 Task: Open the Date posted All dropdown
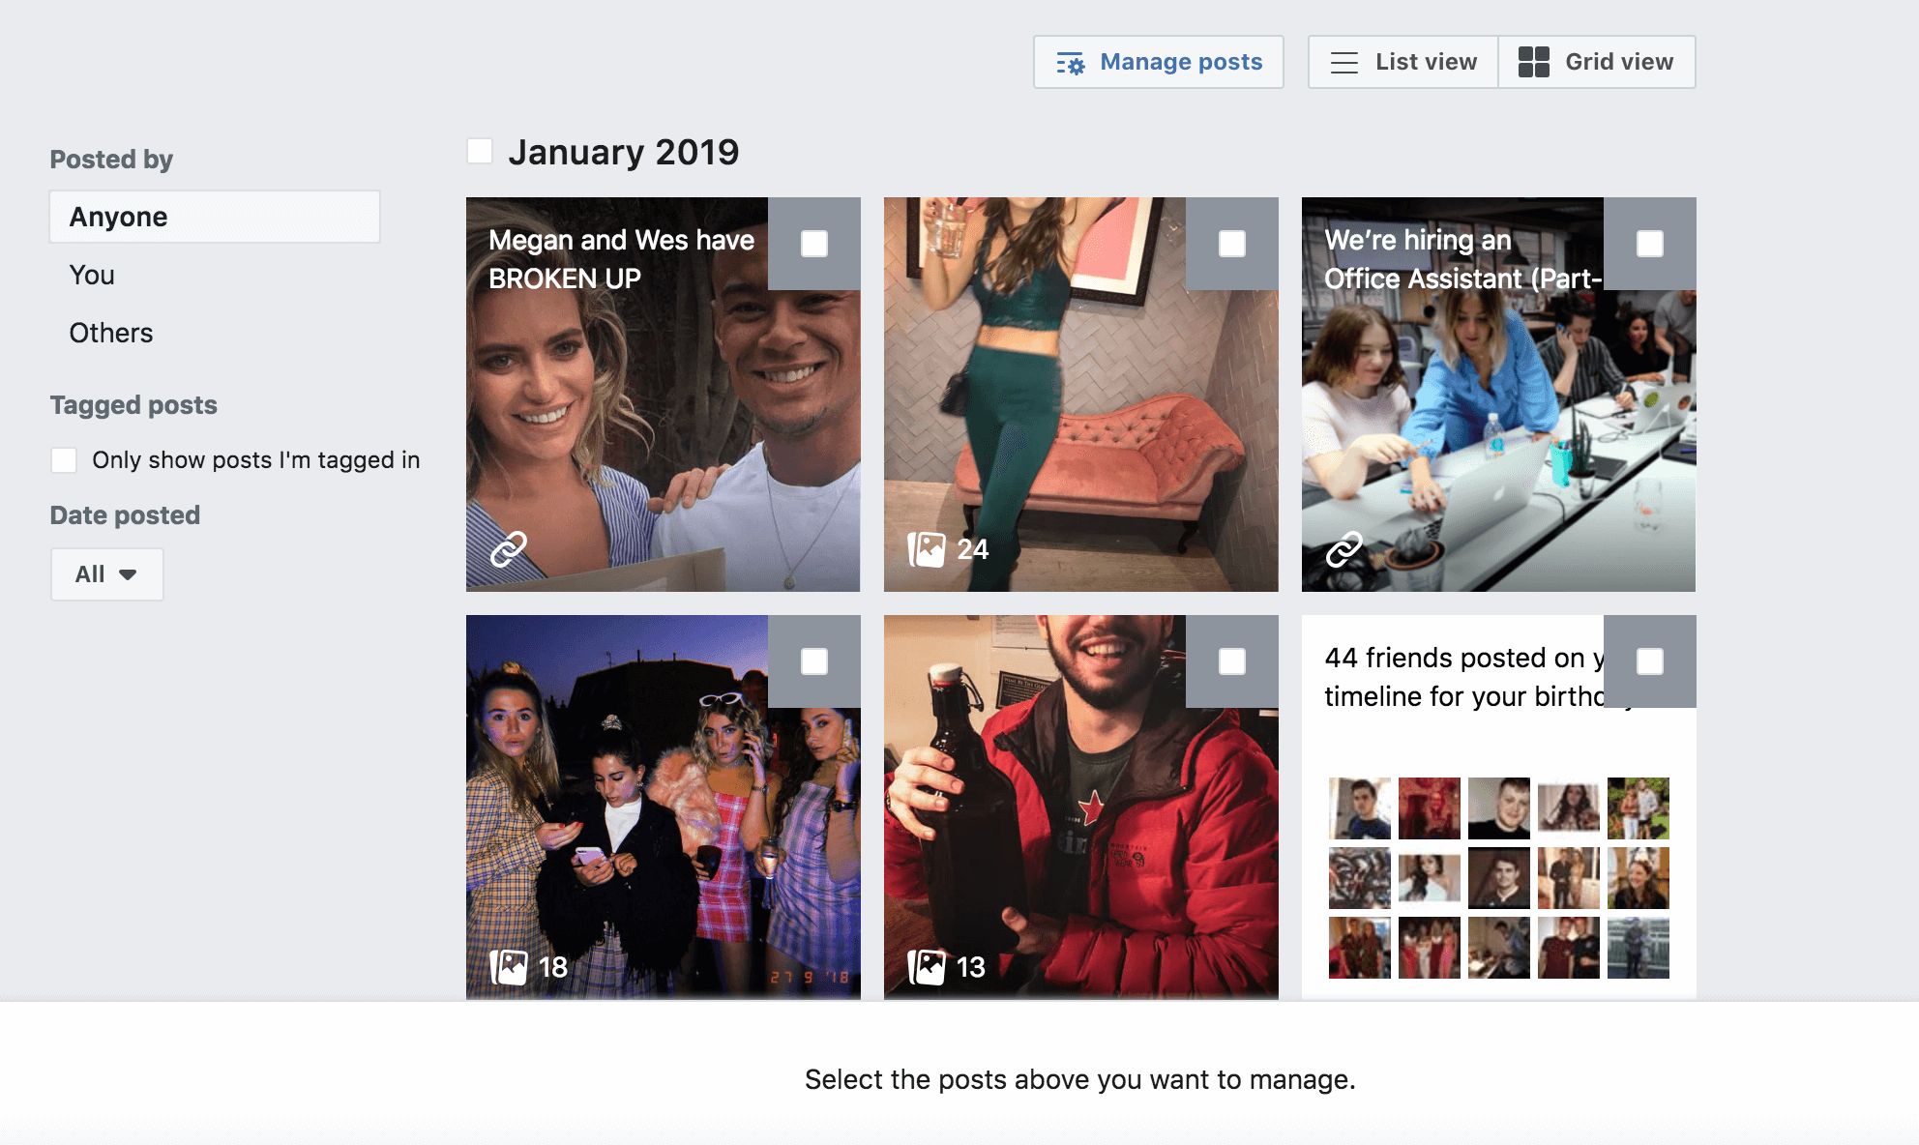tap(106, 574)
